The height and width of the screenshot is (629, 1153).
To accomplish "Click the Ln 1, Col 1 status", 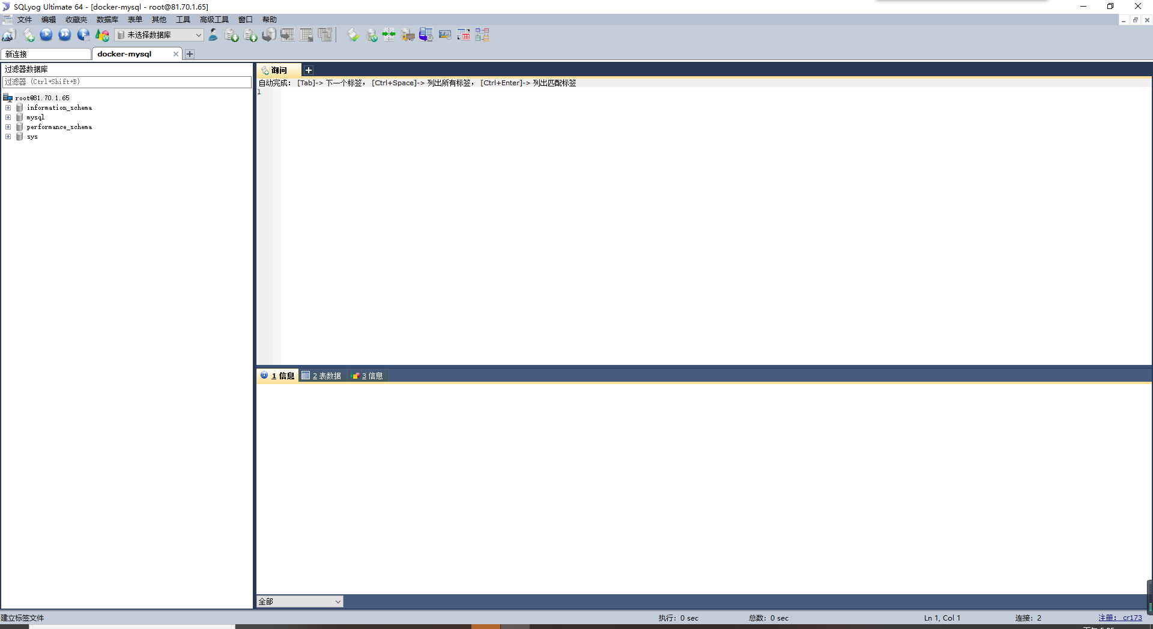I will [x=942, y=618].
